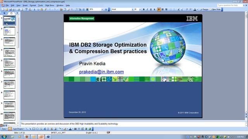Open the font size 24 dropdown

(140, 9)
